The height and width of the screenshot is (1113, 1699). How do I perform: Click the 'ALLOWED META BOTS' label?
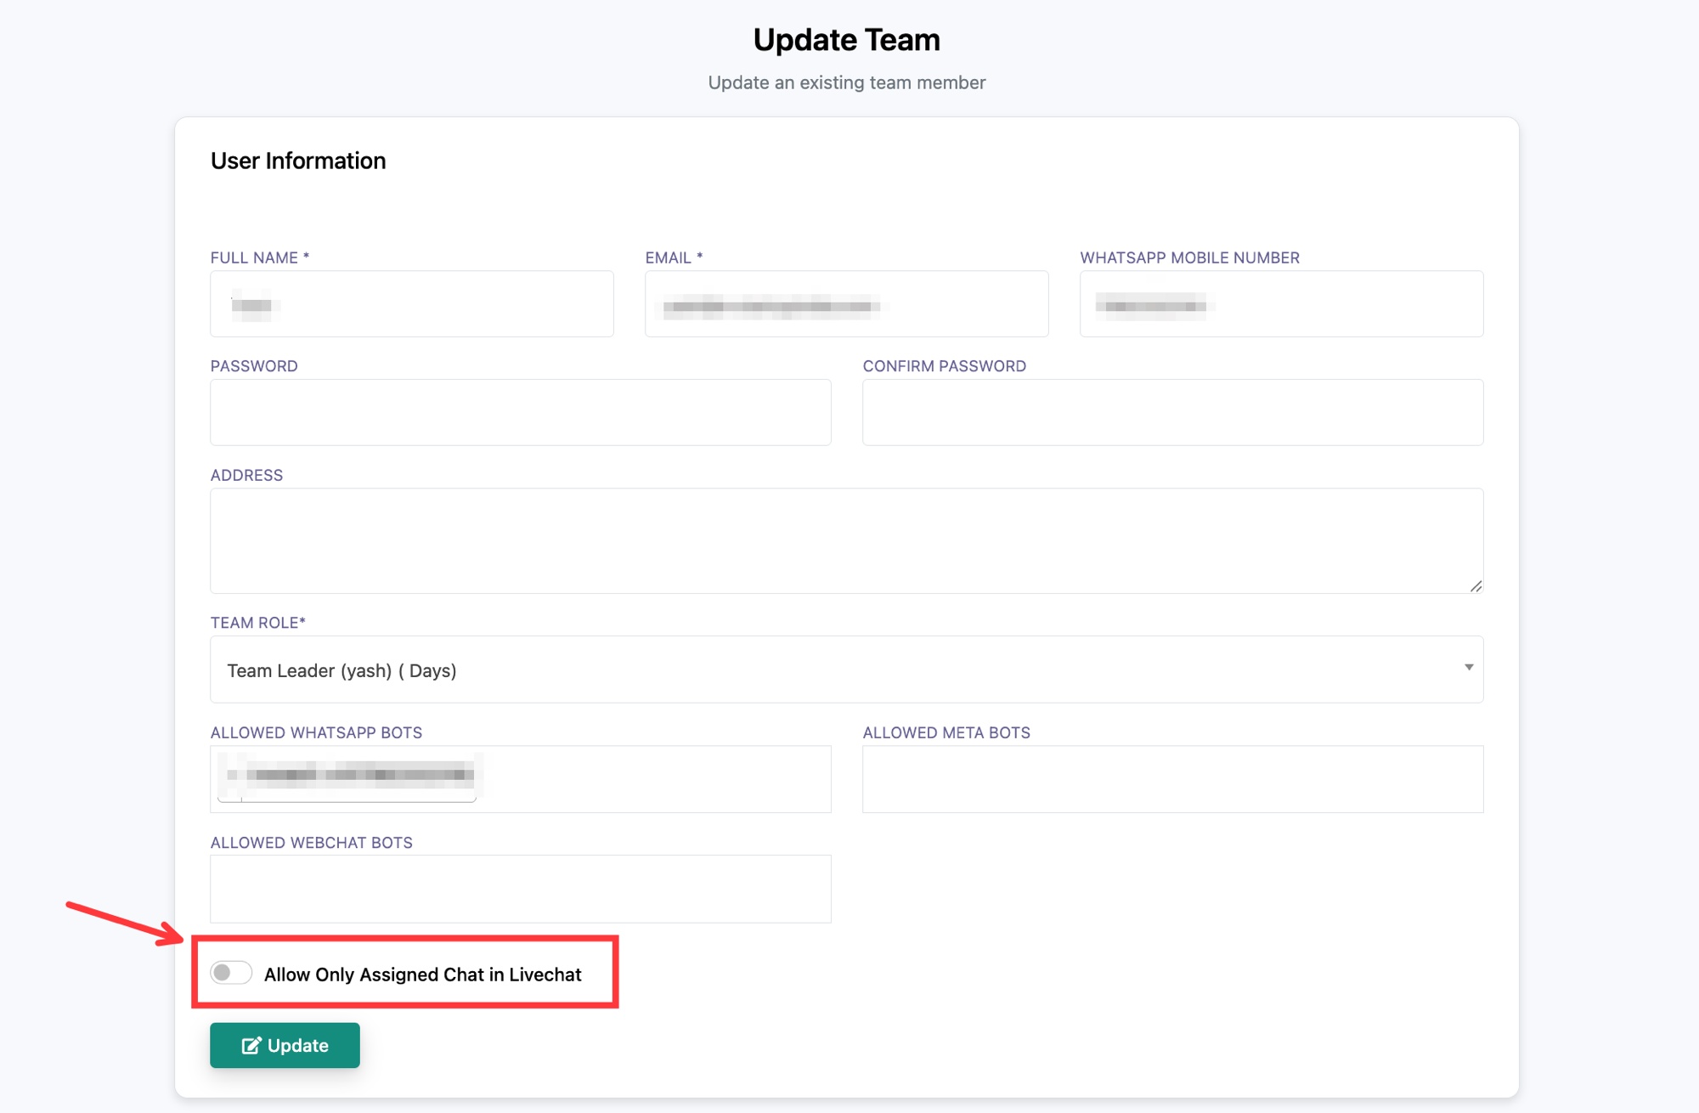click(946, 732)
